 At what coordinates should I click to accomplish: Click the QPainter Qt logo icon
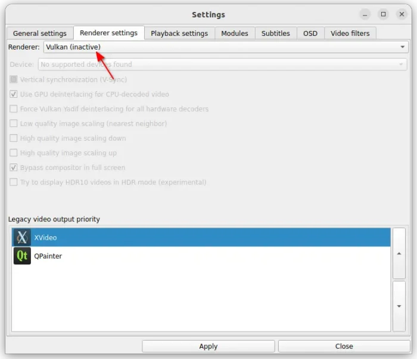click(x=22, y=256)
